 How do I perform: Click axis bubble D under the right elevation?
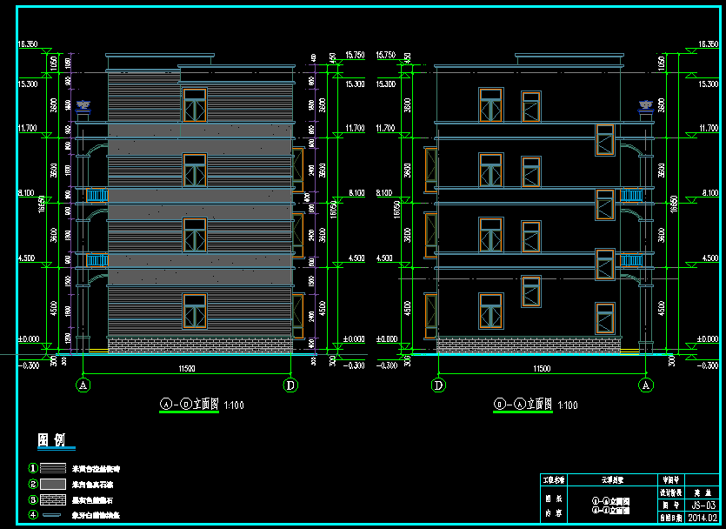click(438, 385)
